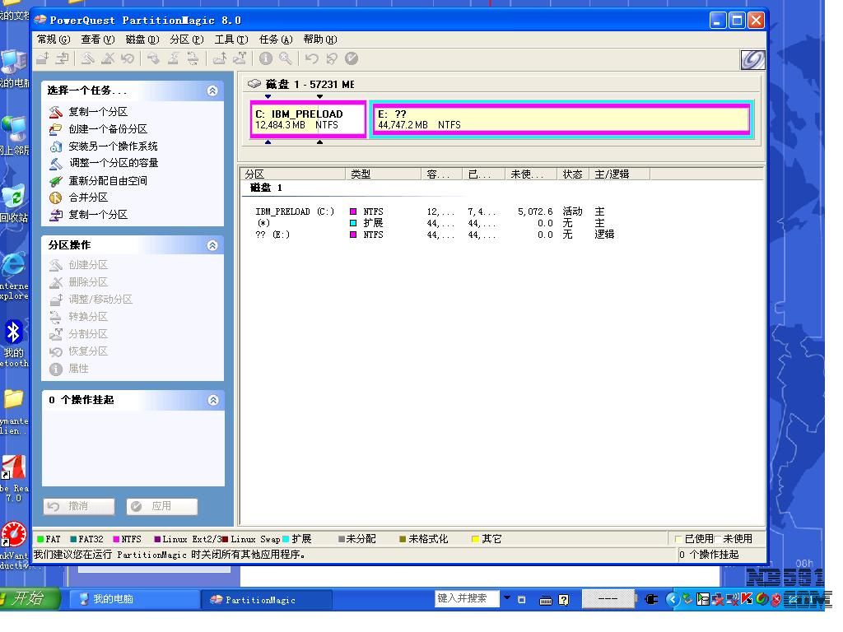Click the icon beside 重新分配自由空间

click(x=56, y=181)
